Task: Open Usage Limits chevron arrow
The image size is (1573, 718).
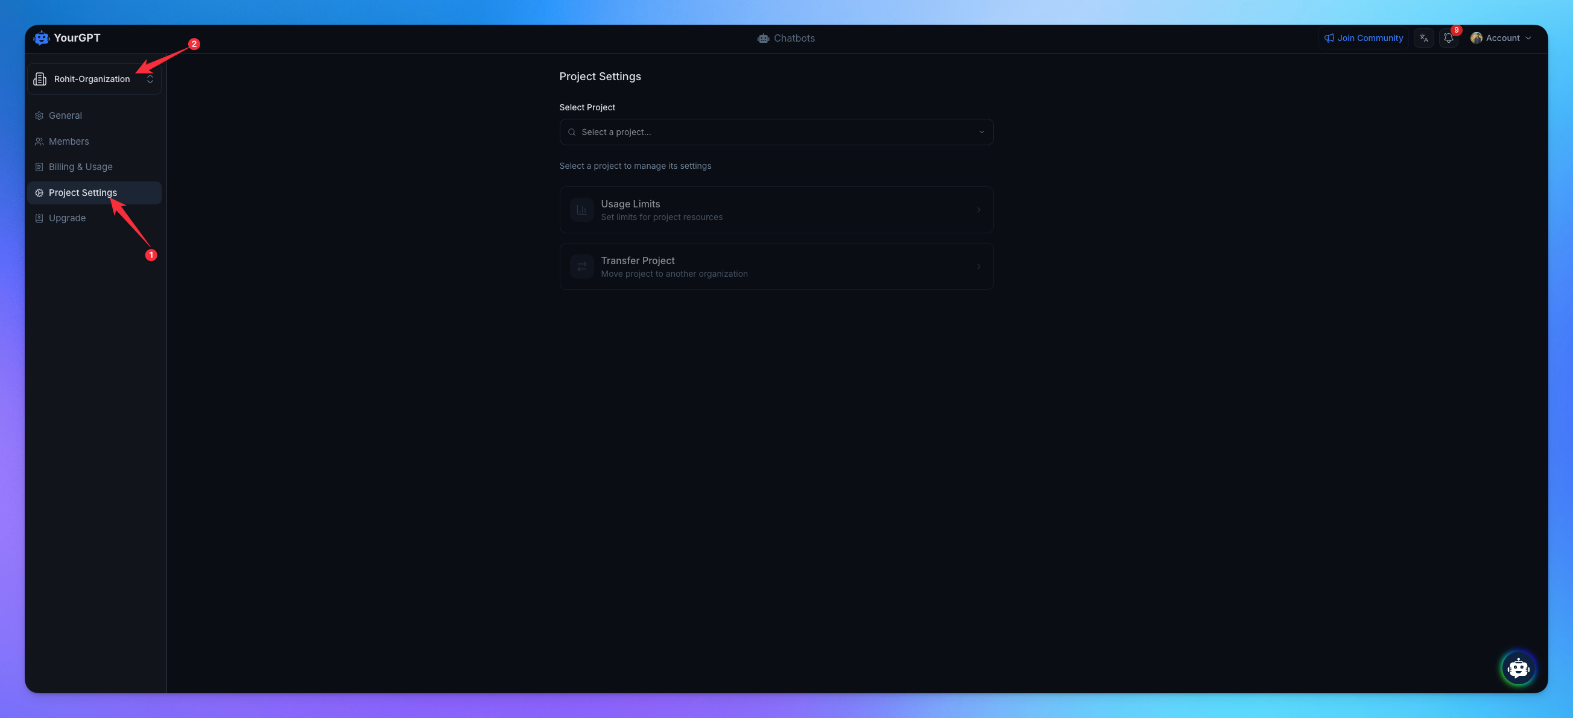Action: [978, 210]
